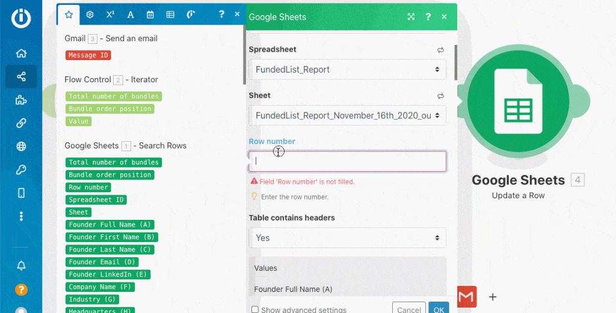The width and height of the screenshot is (616, 313).
Task: Click the Row number field label
Action: point(272,142)
